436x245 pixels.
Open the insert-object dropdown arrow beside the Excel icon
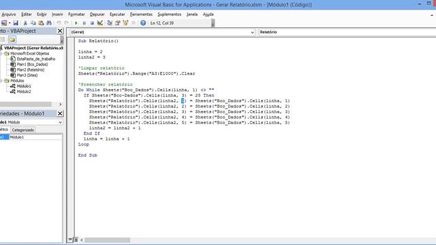coord(10,23)
